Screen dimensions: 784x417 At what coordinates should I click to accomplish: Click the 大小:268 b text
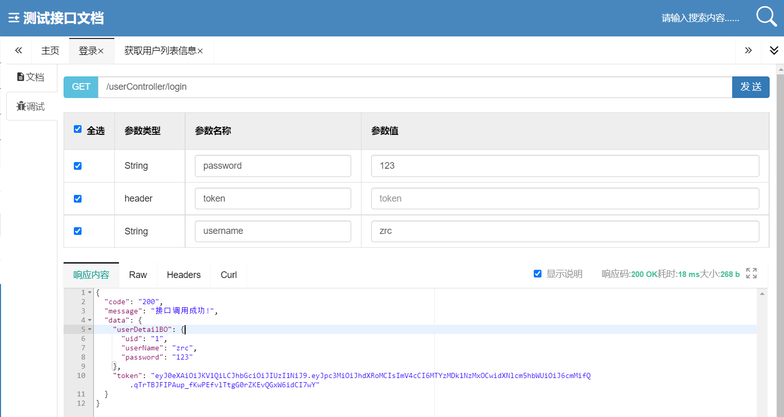pyautogui.click(x=720, y=274)
